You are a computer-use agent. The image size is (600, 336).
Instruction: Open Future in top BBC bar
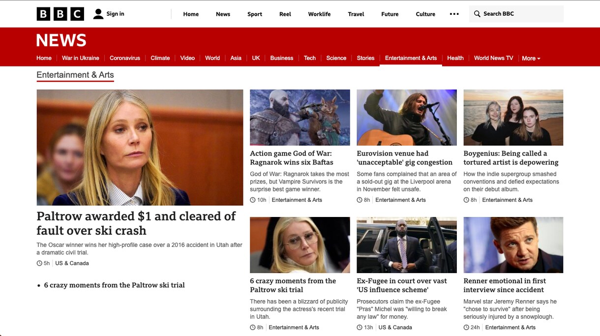tap(390, 14)
